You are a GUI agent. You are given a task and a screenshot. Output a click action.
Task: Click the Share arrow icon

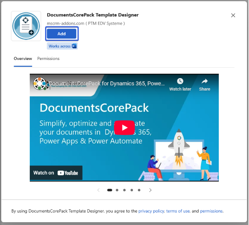pos(205,81)
